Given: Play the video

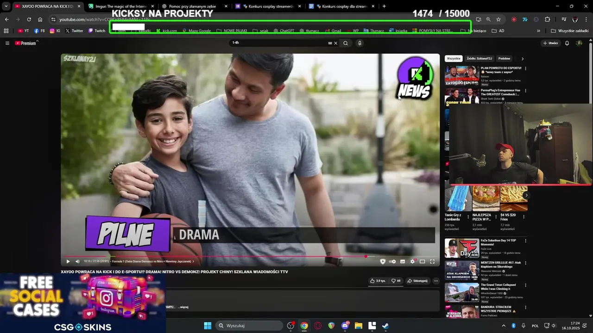Looking at the screenshot, I should tap(68, 261).
